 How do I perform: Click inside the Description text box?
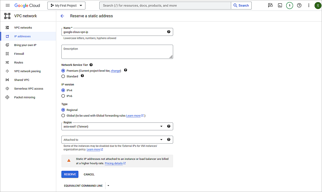117,51
